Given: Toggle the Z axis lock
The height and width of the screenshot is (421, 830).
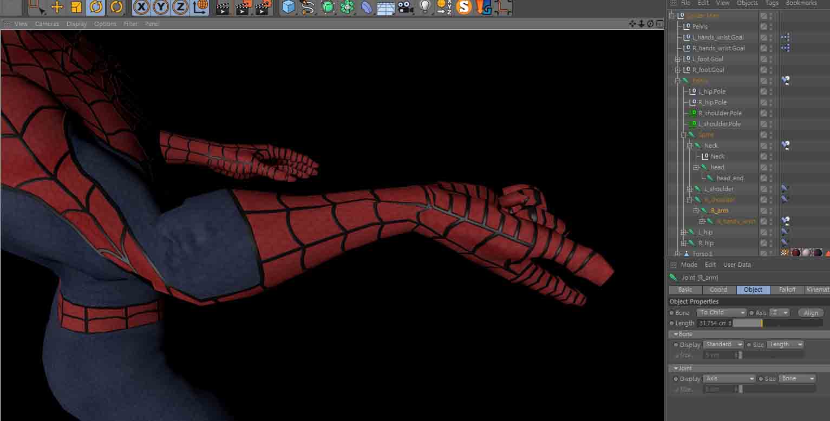Looking at the screenshot, I should [180, 7].
